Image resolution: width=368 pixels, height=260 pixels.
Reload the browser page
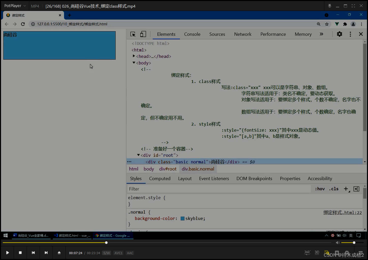23,24
